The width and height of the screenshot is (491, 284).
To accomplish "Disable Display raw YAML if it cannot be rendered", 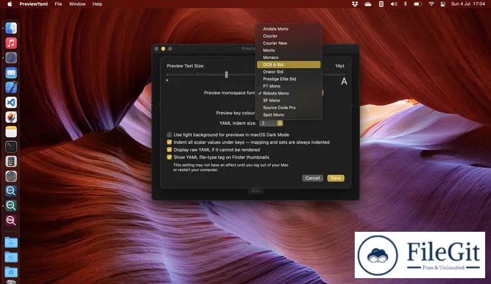I will pos(169,150).
